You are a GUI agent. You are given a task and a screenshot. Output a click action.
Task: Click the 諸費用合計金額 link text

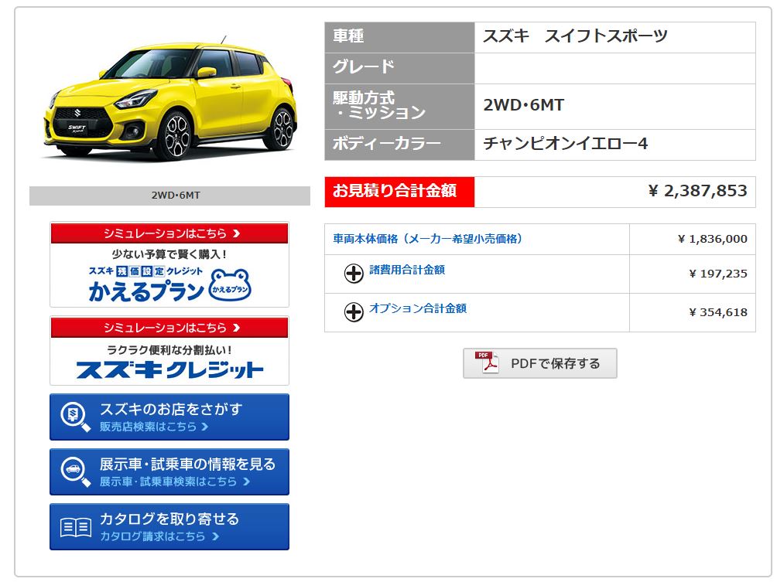coord(407,270)
